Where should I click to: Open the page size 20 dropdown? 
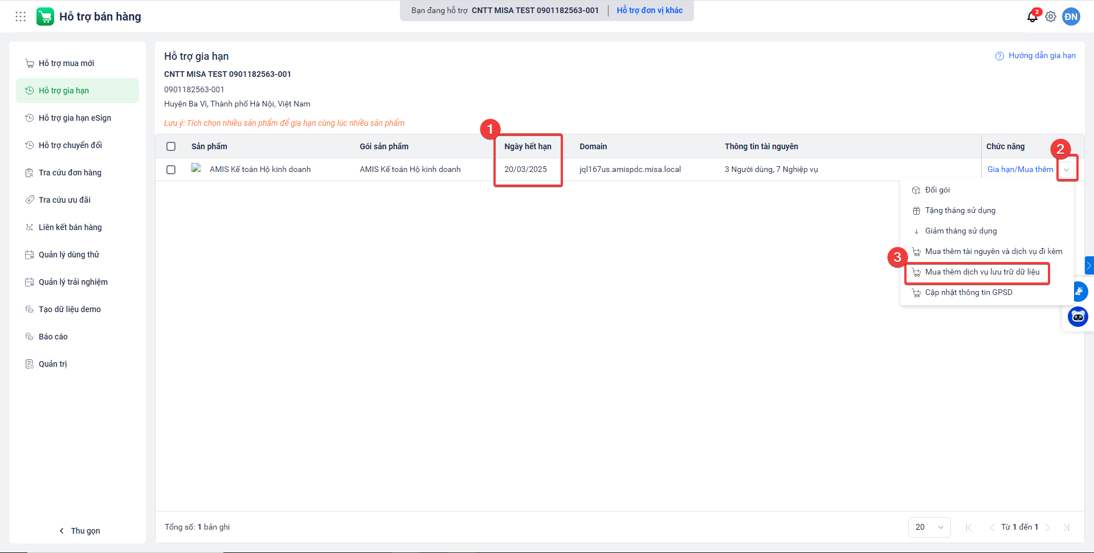(929, 527)
